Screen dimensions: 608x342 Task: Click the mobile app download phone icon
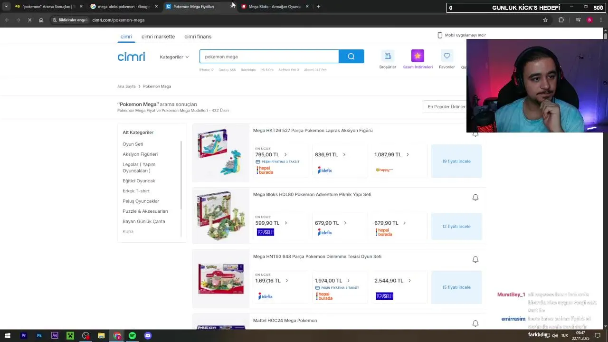[440, 35]
